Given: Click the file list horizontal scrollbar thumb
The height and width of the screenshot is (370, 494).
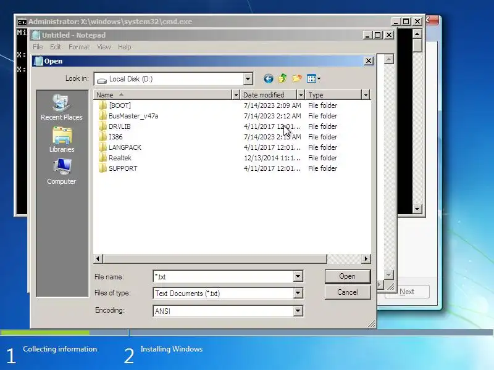Looking at the screenshot, I should 215,258.
